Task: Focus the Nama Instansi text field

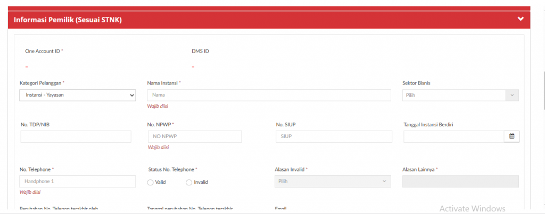Action: point(269,95)
